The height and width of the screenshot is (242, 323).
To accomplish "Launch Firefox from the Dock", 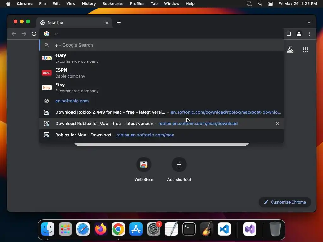I will point(101,229).
